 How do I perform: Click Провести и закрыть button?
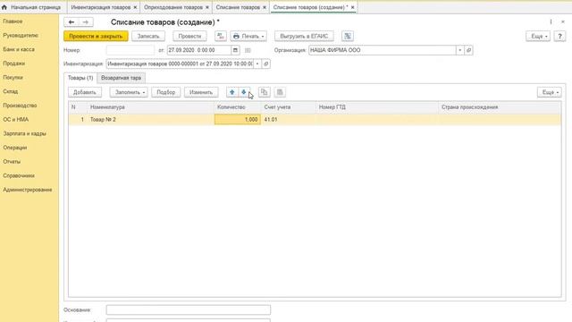tap(96, 36)
